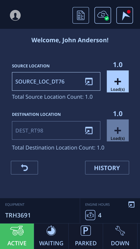Open the HISTORY button
Screen dimensions: 140x249
tap(107, 168)
